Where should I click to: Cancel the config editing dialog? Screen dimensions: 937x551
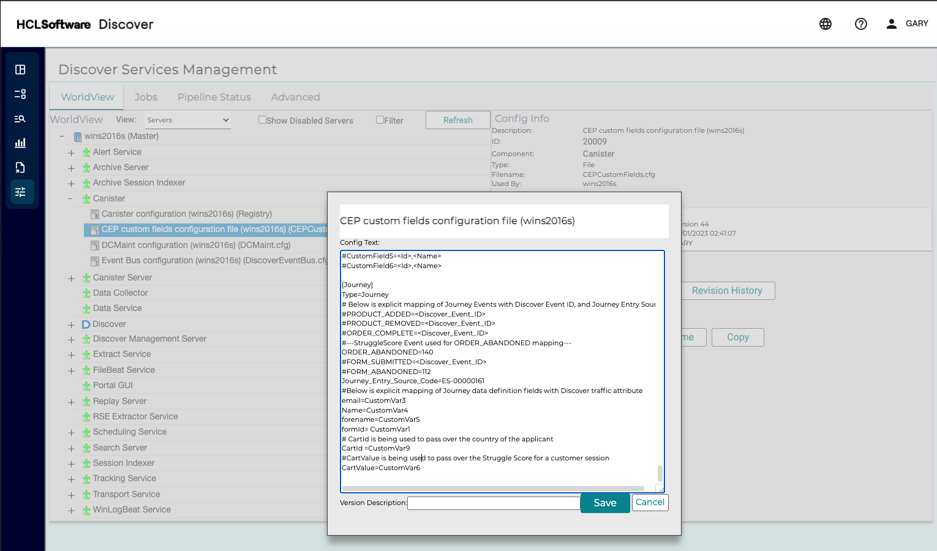tap(650, 502)
